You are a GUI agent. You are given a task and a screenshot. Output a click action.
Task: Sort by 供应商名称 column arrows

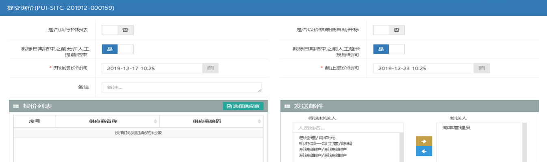coord(156,121)
